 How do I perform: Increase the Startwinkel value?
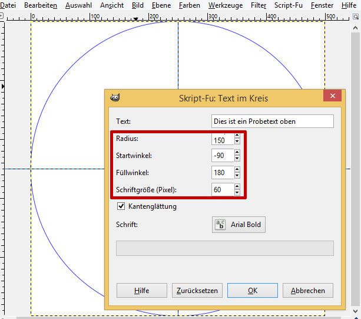(237, 152)
